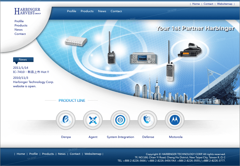
Task: Read the Harbinger Technology Corp. website news
Action: coord(33,84)
